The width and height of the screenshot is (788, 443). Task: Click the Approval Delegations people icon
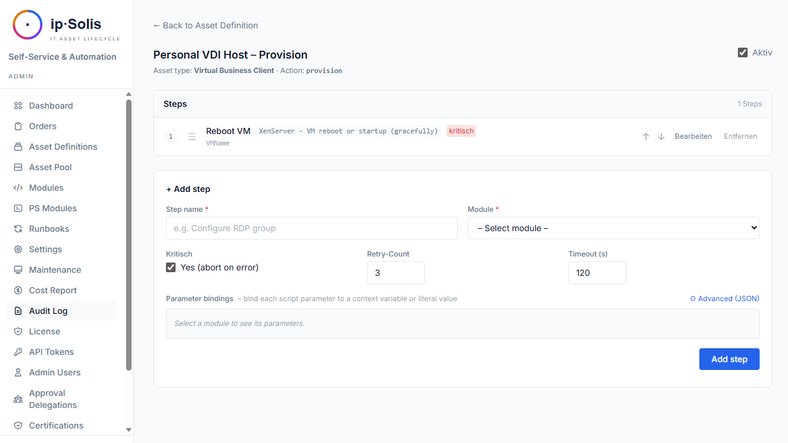click(18, 399)
